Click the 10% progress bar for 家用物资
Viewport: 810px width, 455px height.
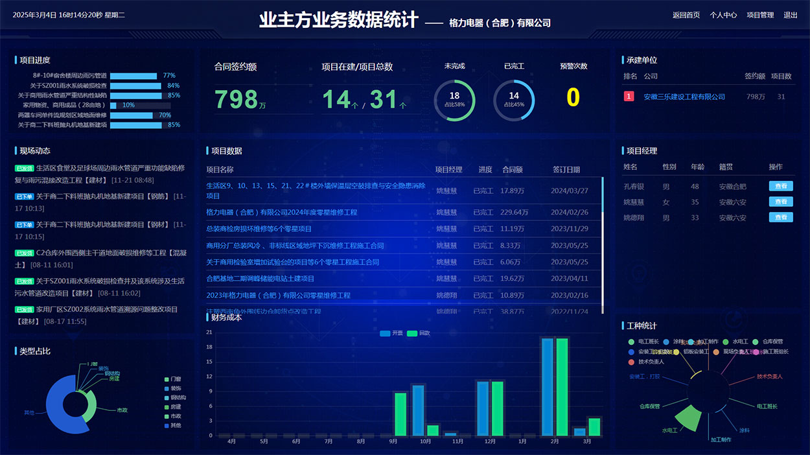113,105
